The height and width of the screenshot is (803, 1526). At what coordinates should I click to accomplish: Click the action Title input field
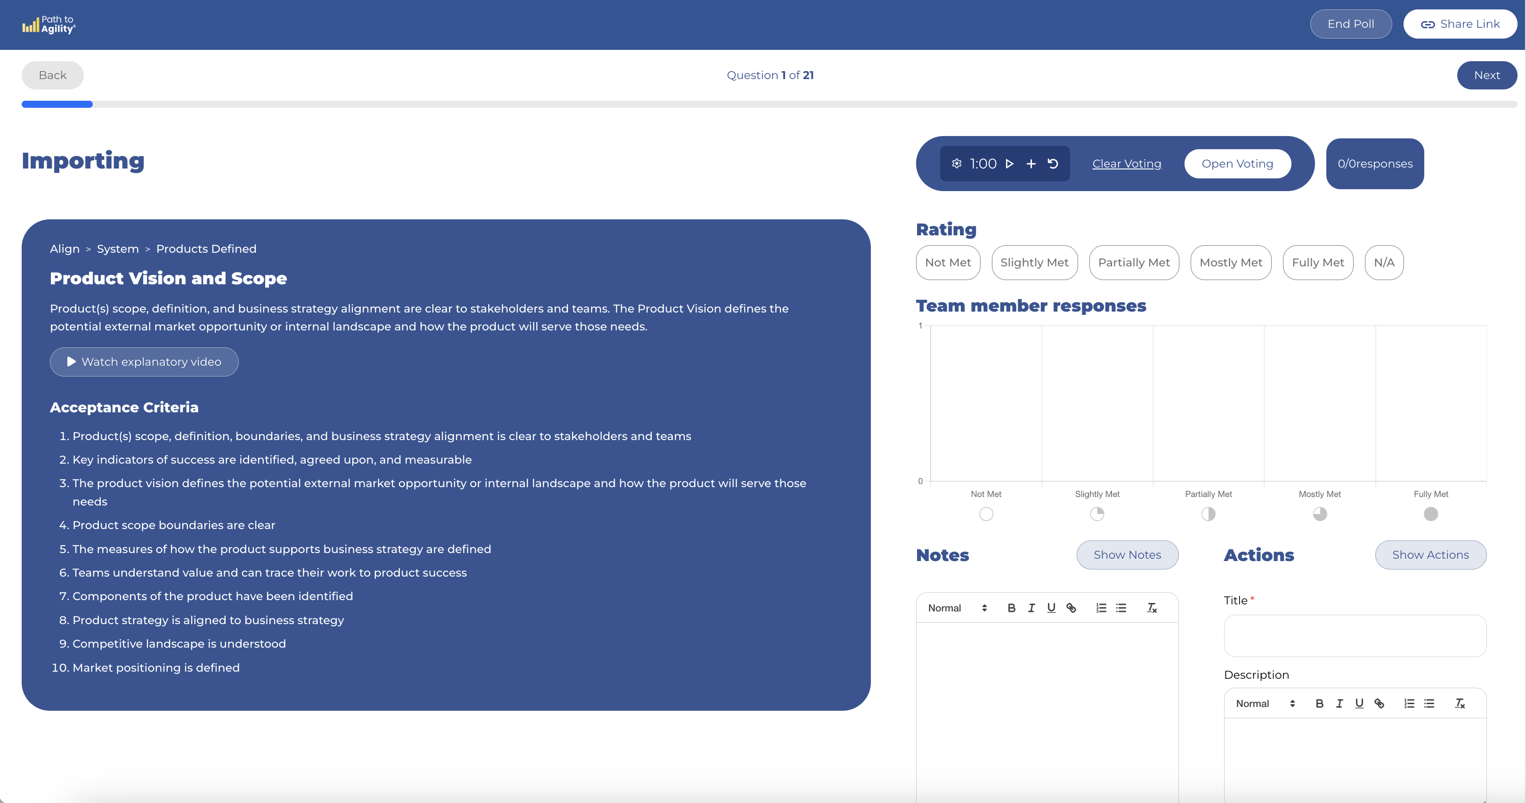coord(1355,635)
